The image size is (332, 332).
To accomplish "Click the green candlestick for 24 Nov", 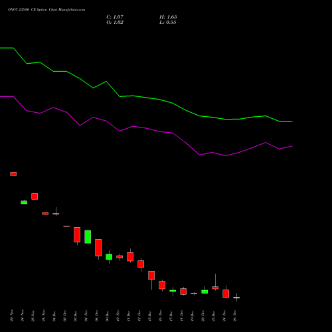I will click(x=24, y=202).
